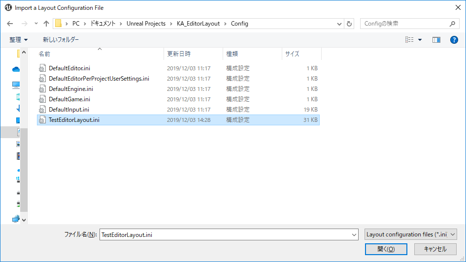The height and width of the screenshot is (262, 466).
Task: Click the DefaultGame.ini file icon
Action: (x=42, y=99)
